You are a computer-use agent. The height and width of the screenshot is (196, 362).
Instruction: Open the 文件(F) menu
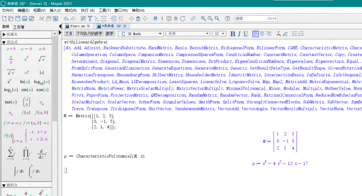7,11
